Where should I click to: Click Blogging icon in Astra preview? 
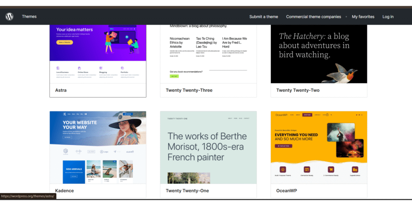coord(101,68)
